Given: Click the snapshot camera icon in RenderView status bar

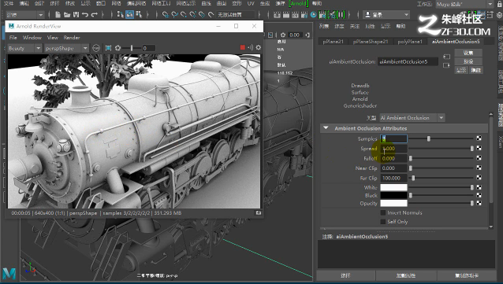Looking at the screenshot, I should (x=258, y=213).
